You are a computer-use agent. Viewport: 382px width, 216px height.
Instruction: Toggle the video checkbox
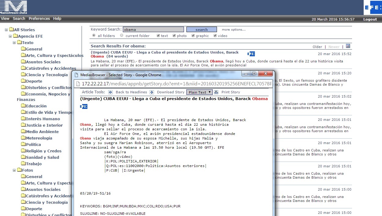[x=215, y=35]
